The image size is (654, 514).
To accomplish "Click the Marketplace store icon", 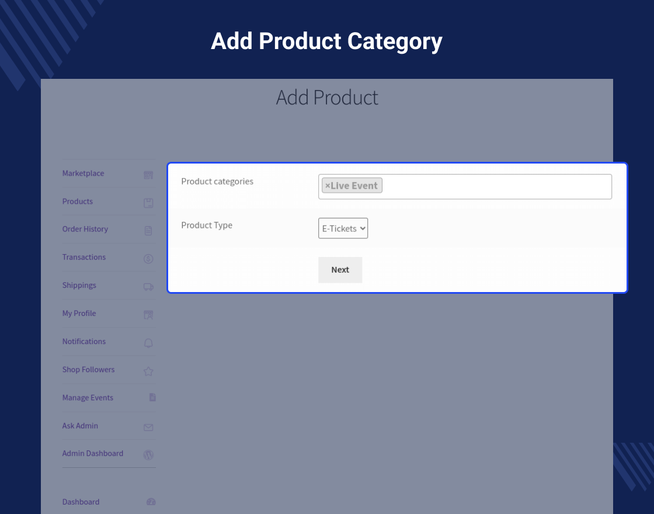I will click(x=148, y=175).
